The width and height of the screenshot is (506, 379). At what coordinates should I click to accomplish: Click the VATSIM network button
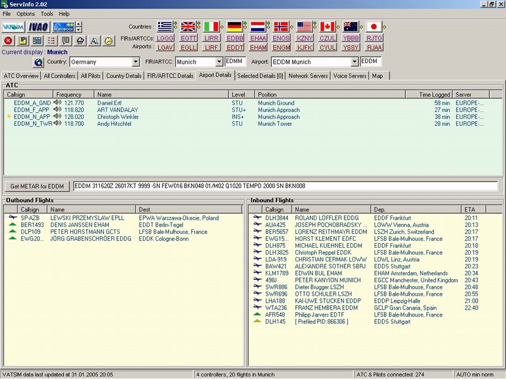pos(13,27)
